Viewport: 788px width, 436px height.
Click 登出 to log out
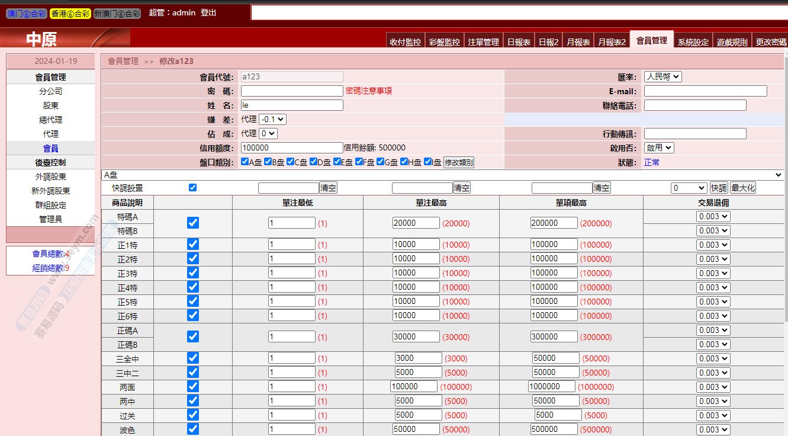208,12
